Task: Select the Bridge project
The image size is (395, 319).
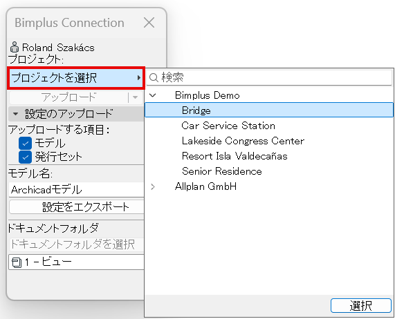Action: coord(269,110)
